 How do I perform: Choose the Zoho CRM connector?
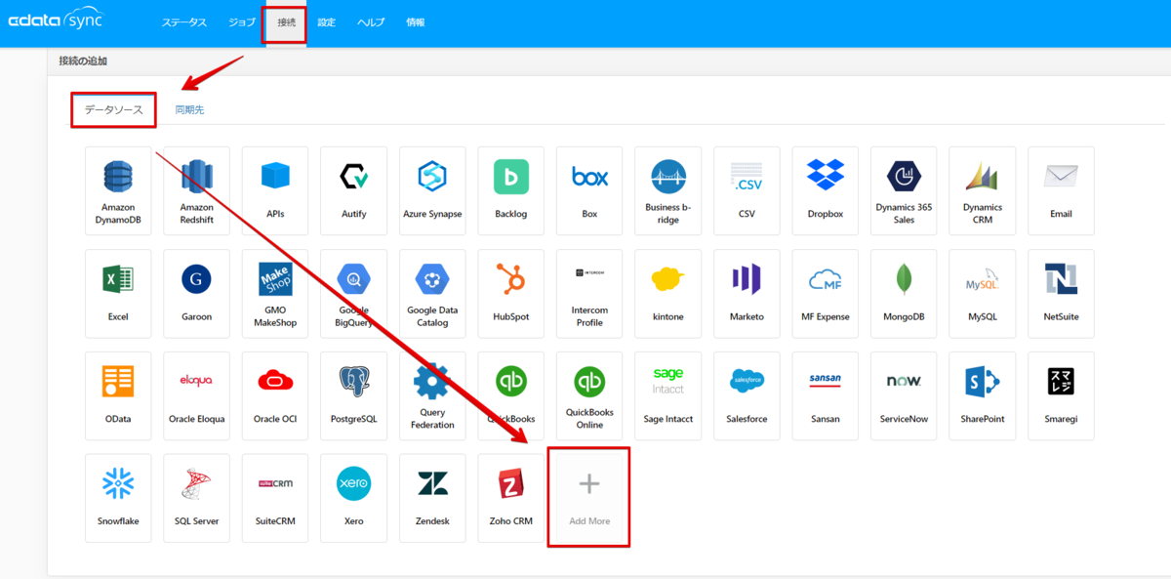coord(510,498)
